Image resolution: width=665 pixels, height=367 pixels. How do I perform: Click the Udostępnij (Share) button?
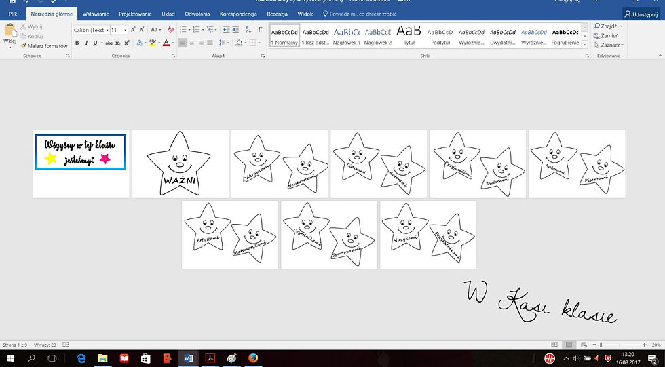point(641,14)
